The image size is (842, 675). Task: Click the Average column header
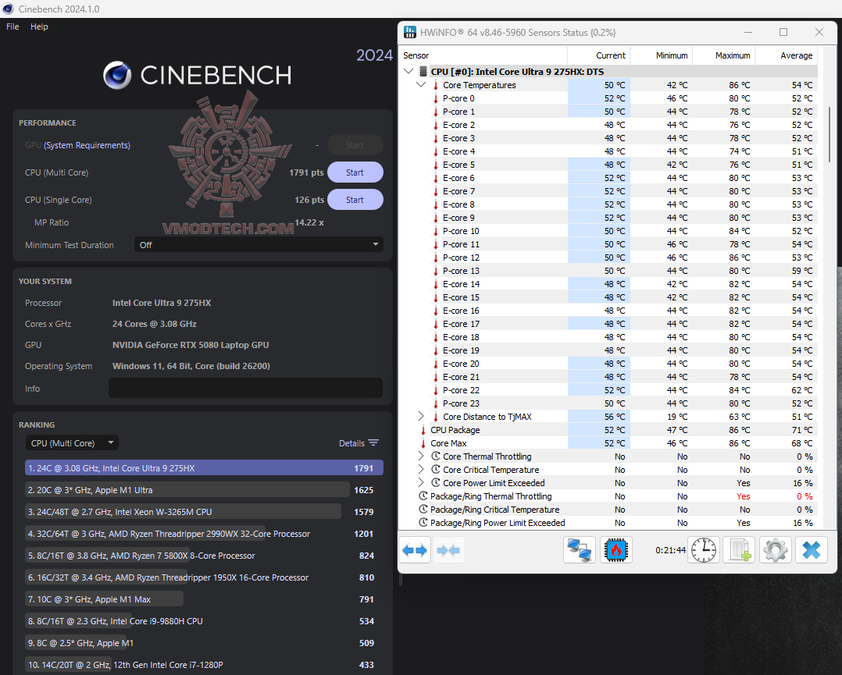786,55
